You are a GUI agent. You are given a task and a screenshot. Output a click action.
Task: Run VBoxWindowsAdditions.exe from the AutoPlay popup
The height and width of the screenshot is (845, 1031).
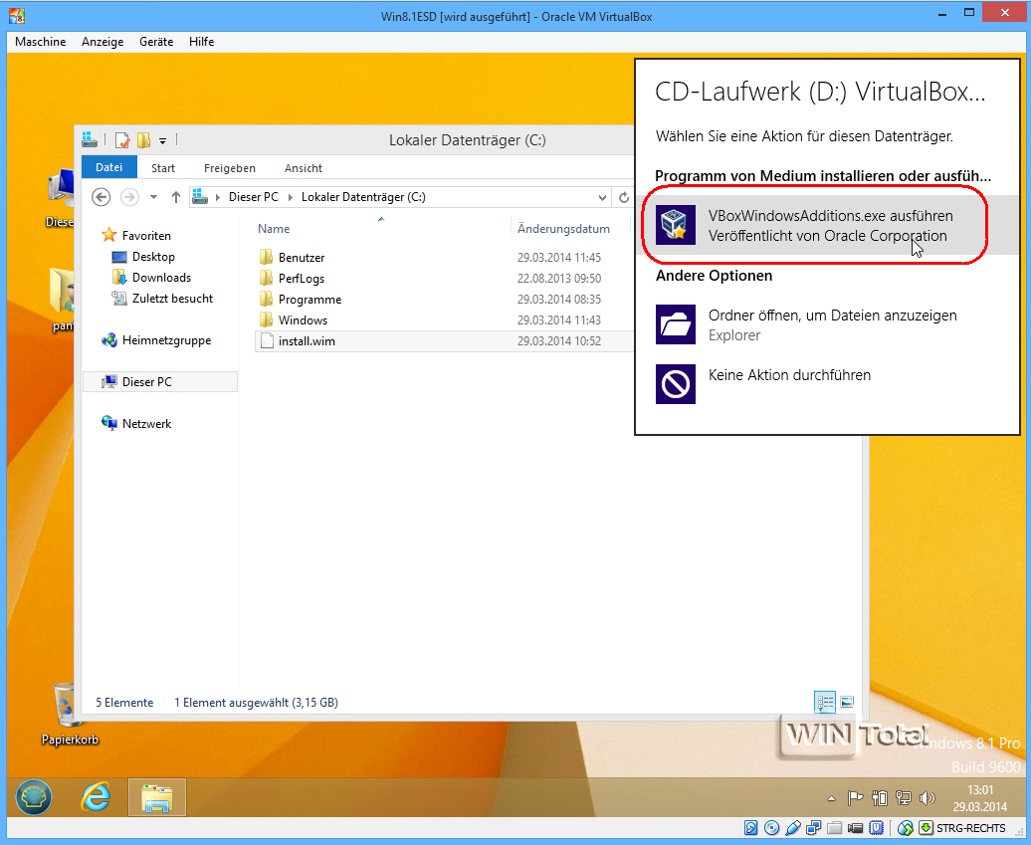(x=827, y=225)
